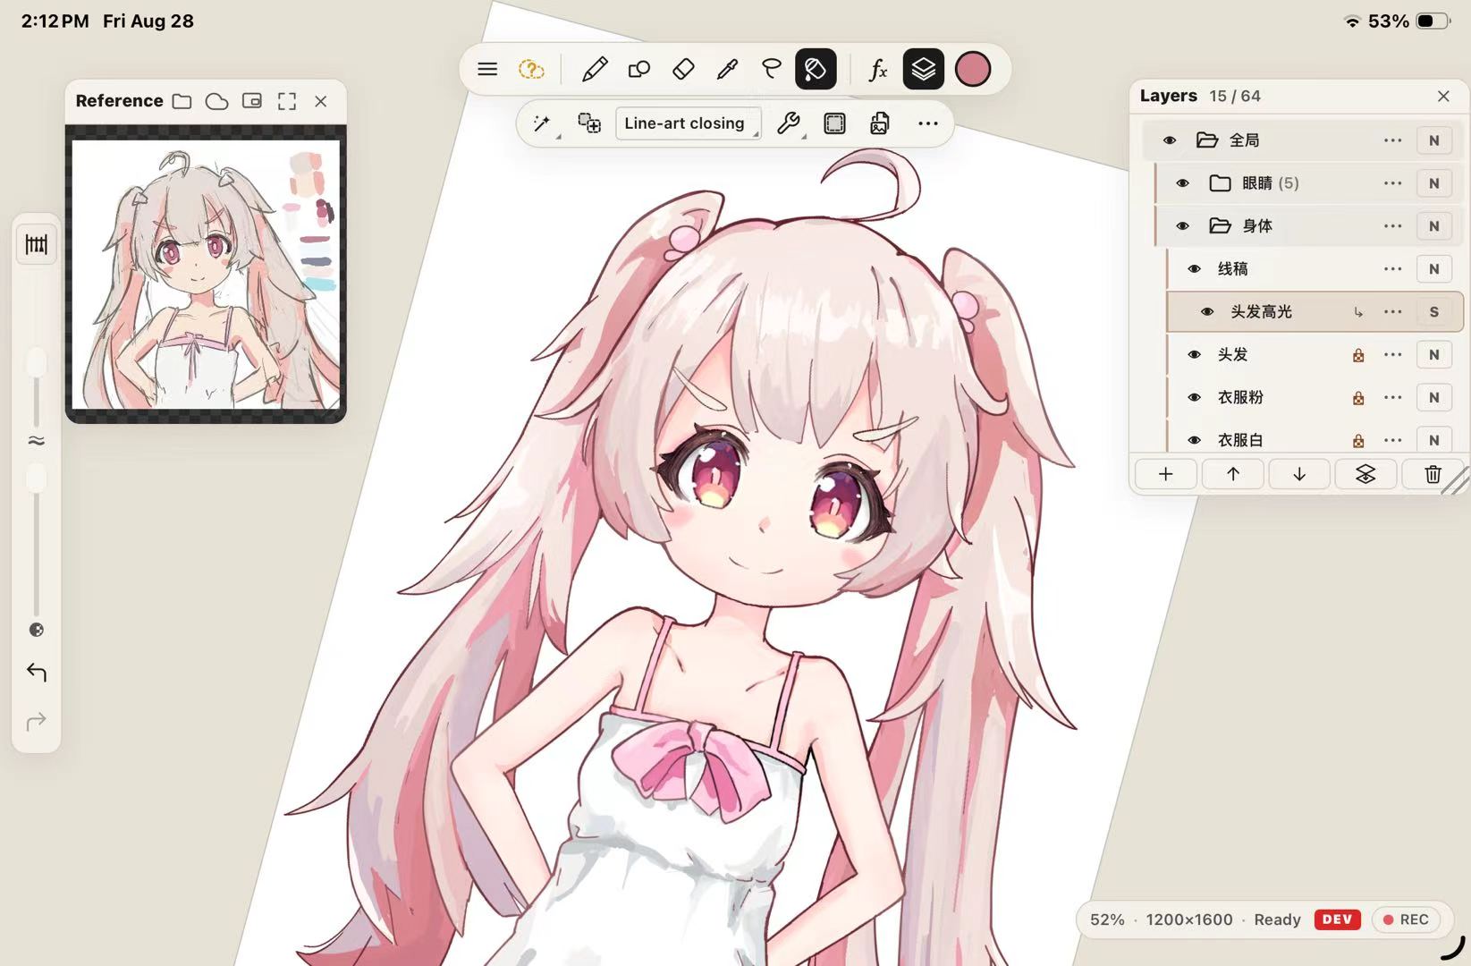
Task: Open options menu for 身体 group
Action: coord(1392,226)
